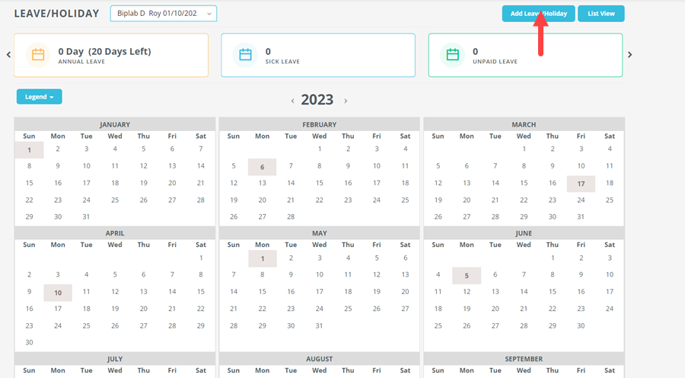
Task: Select January 31
Action: tap(86, 216)
